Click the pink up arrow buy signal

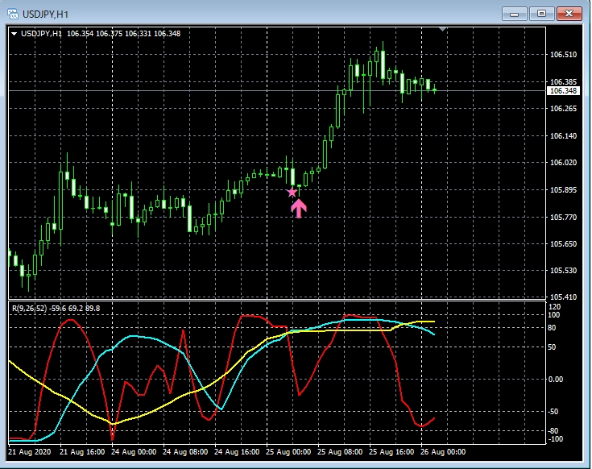tap(299, 209)
